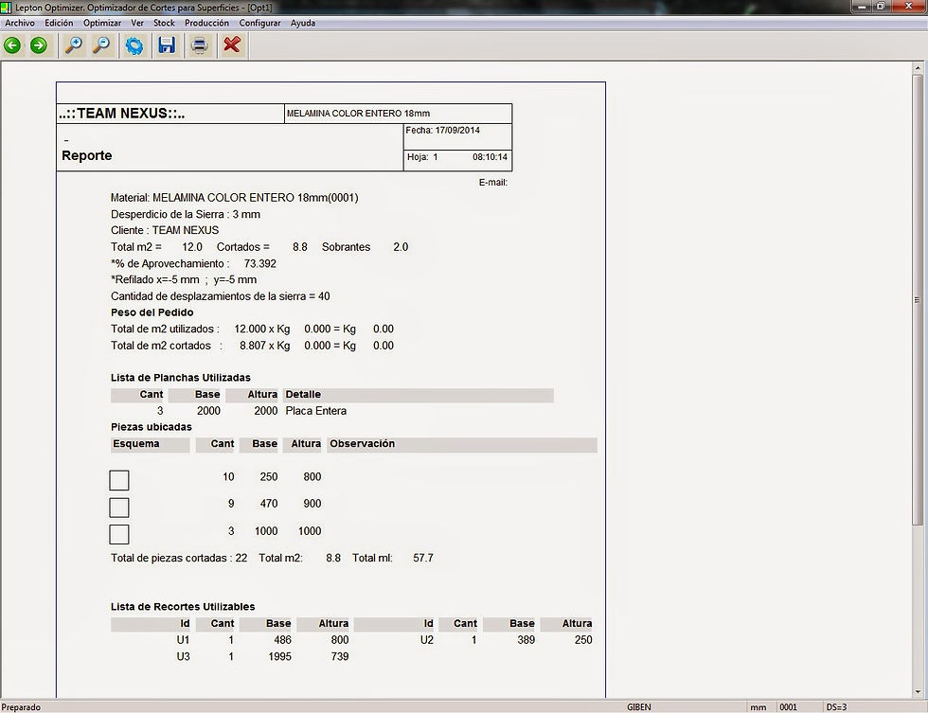The width and height of the screenshot is (928, 713).
Task: Click the scheme box for the 1000 x 1000 piece
Action: [x=119, y=534]
